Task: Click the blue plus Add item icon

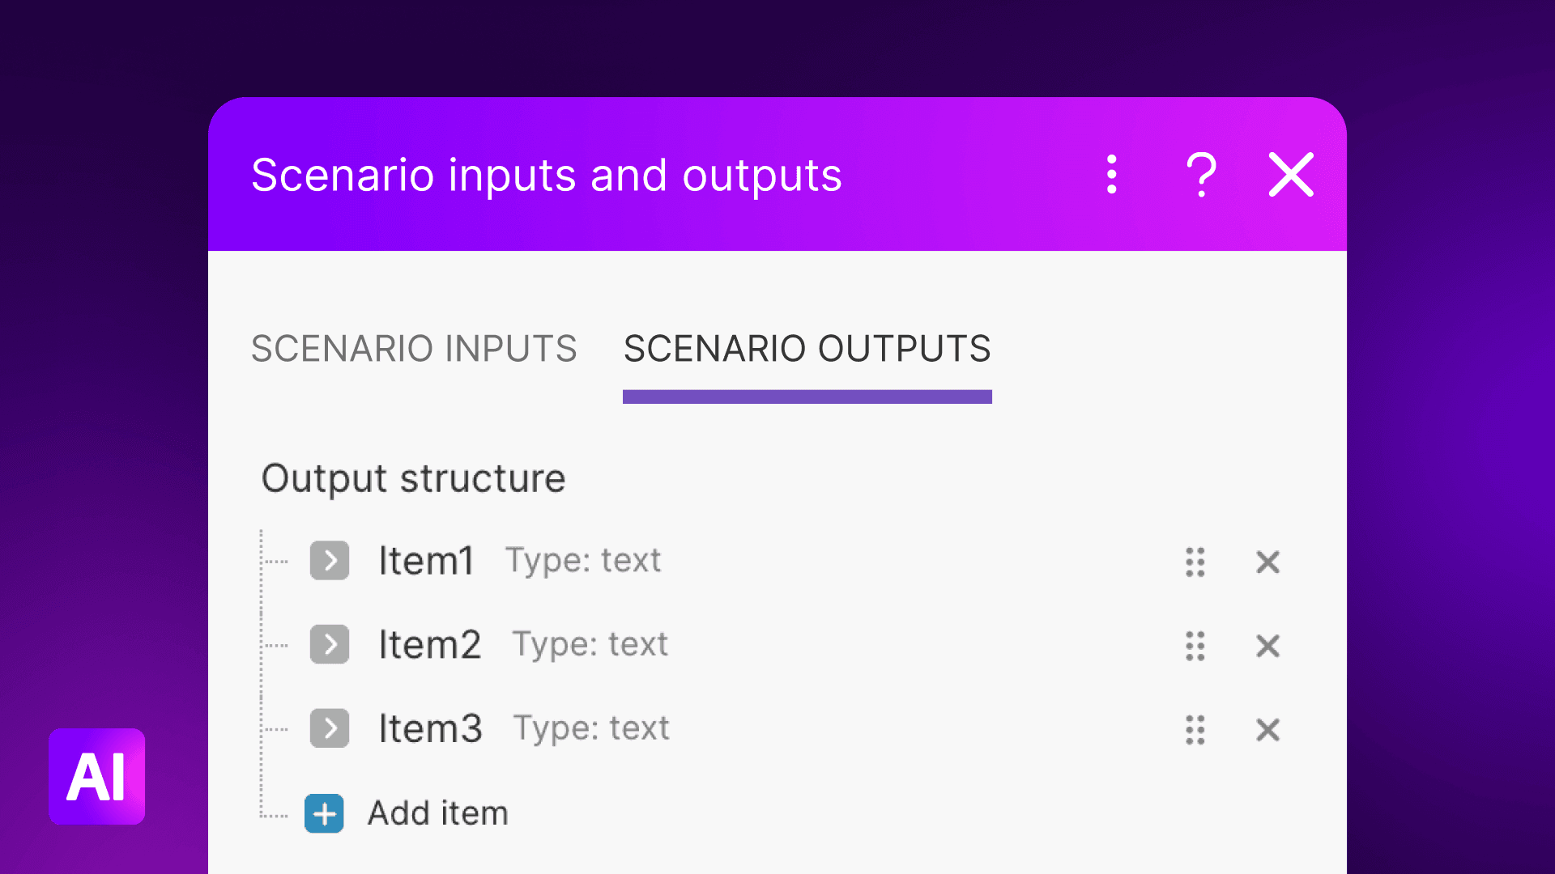Action: point(323,813)
